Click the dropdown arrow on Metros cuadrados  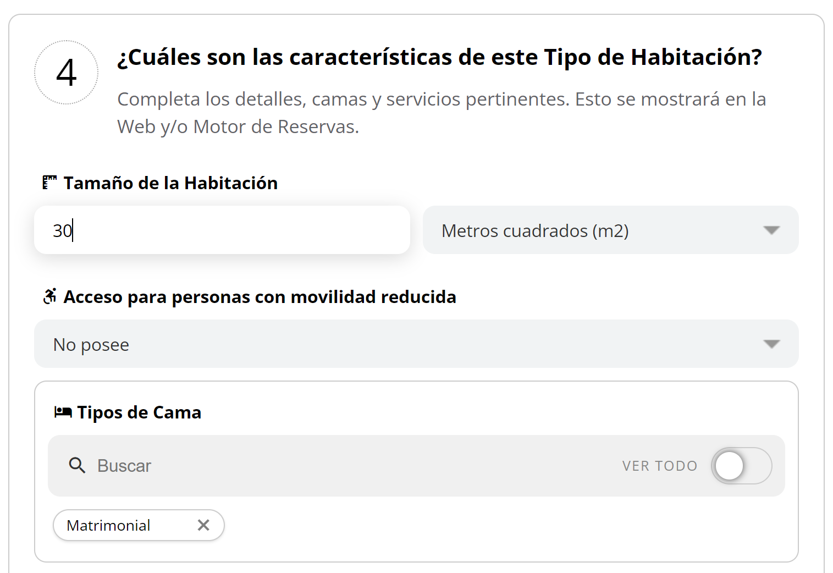pyautogui.click(x=772, y=230)
